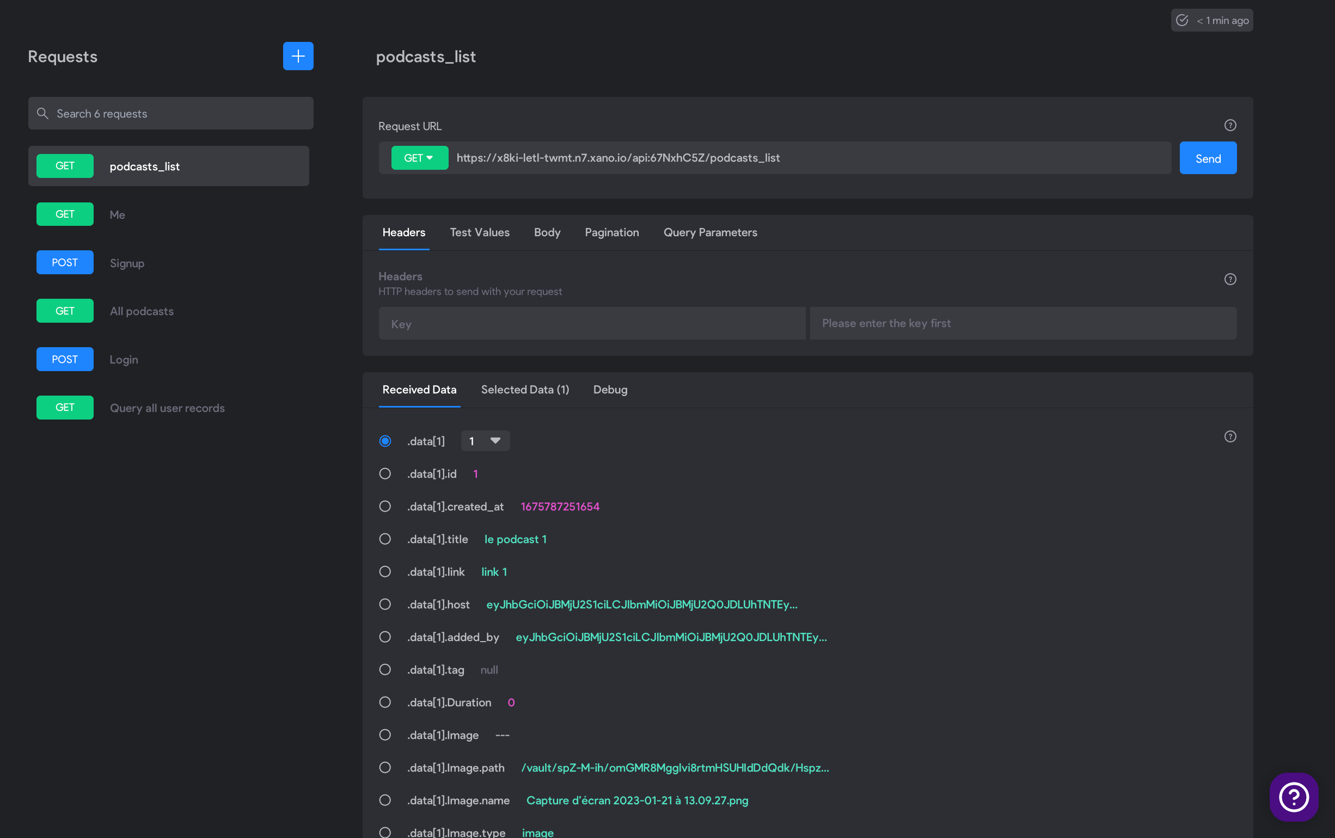Switch to the Query Parameters tab
This screenshot has height=838, width=1335.
point(709,233)
